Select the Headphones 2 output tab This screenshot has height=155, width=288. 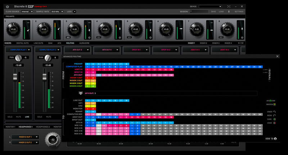coord(43,127)
